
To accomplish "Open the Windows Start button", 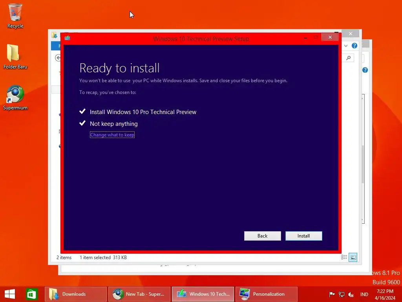I will click(x=10, y=294).
